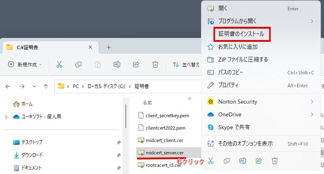The height and width of the screenshot is (174, 324).
Task: Click the copy icon in Explorer toolbar
Action: click(x=79, y=65)
